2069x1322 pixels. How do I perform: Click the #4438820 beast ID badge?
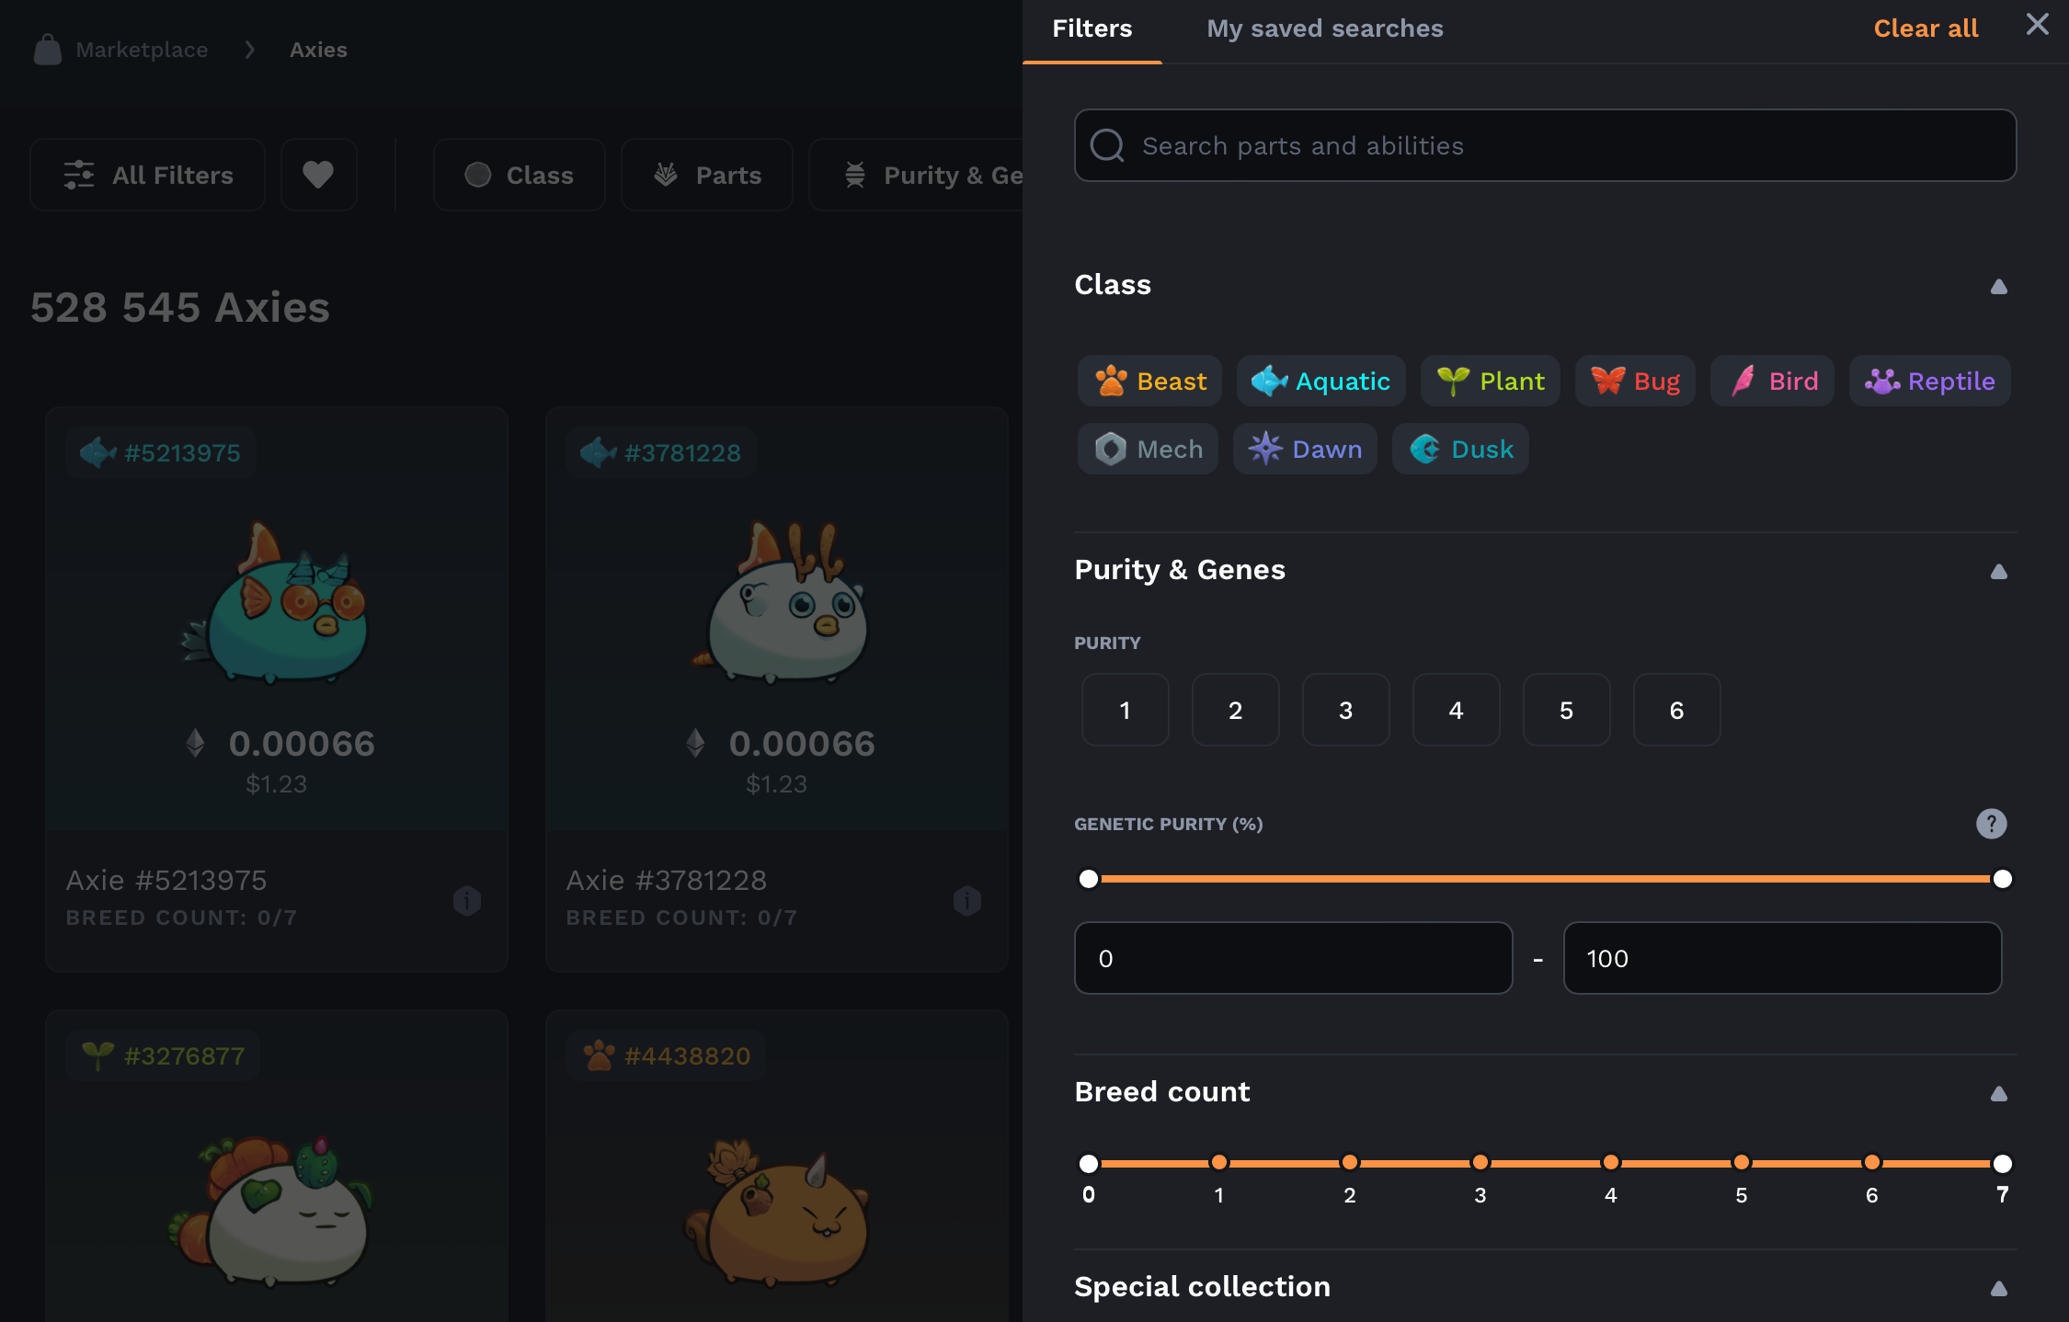tap(666, 1055)
